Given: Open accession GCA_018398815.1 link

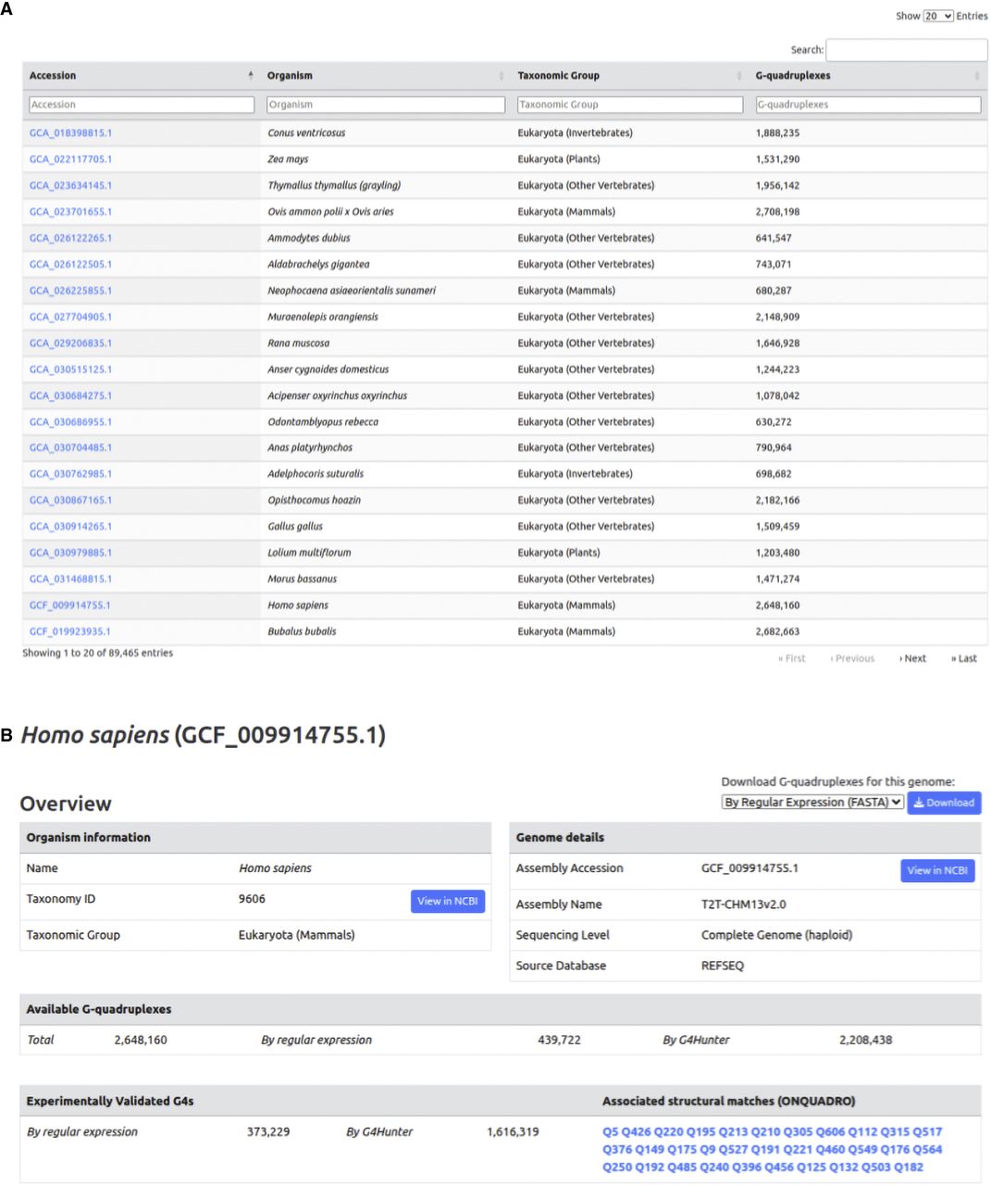Looking at the screenshot, I should coord(70,133).
